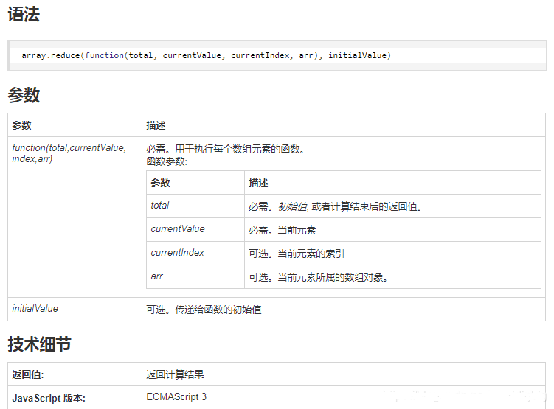The width and height of the screenshot is (554, 409).
Task: Click the array.reduce syntax code line
Action: click(x=207, y=55)
